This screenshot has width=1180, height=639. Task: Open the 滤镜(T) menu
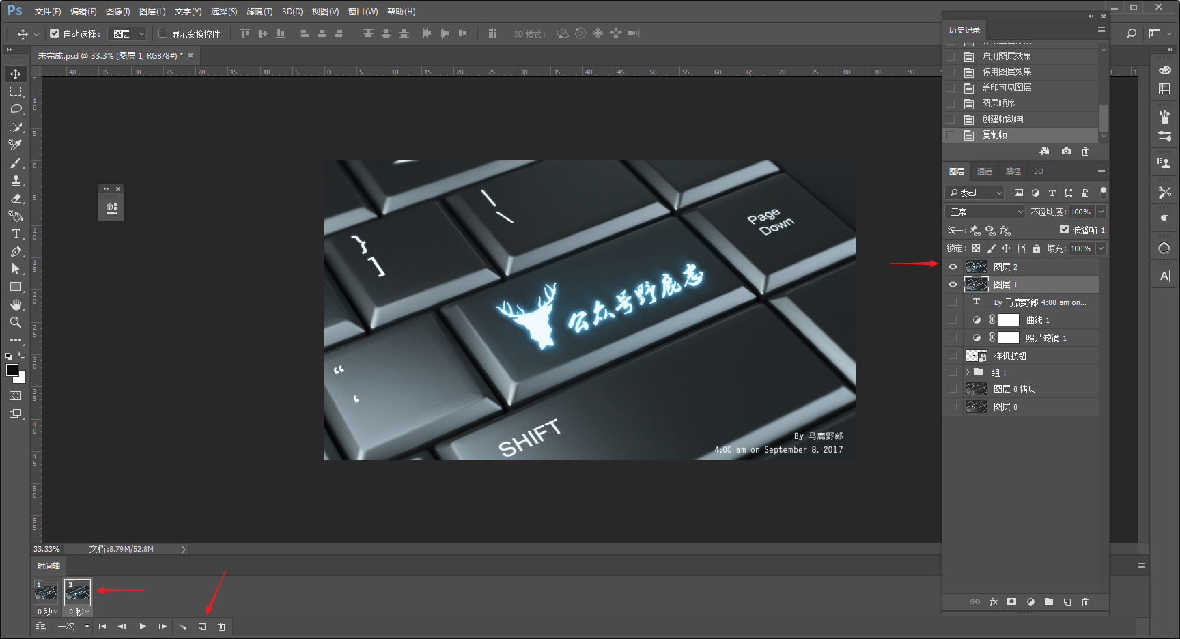pos(259,12)
